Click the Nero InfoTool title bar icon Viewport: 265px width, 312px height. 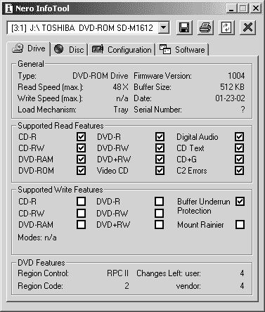tap(9, 8)
